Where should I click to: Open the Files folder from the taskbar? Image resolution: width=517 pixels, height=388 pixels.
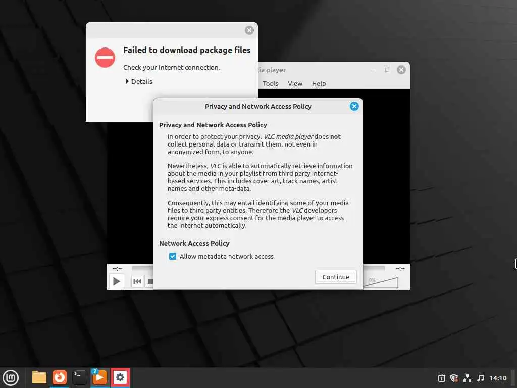39,377
